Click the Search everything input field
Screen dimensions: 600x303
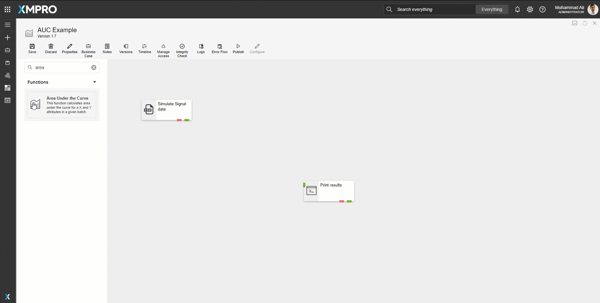point(434,9)
